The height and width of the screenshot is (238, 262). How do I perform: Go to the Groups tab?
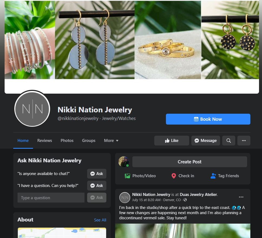tap(89, 141)
